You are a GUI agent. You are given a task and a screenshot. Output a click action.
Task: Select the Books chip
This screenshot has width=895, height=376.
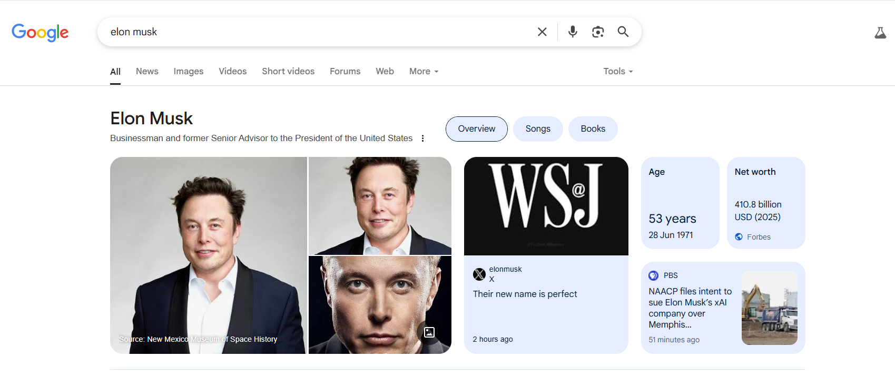tap(593, 128)
